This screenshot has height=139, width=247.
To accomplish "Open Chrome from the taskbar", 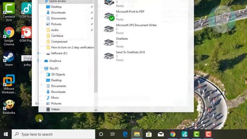I will click(173, 134).
